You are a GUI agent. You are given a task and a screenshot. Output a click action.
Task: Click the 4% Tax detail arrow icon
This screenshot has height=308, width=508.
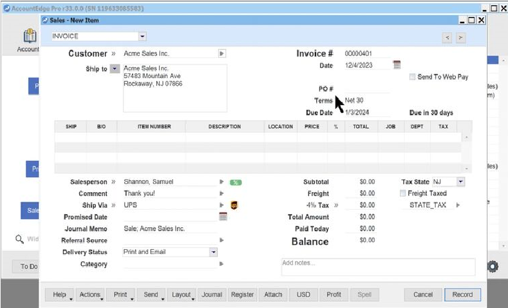(x=336, y=205)
